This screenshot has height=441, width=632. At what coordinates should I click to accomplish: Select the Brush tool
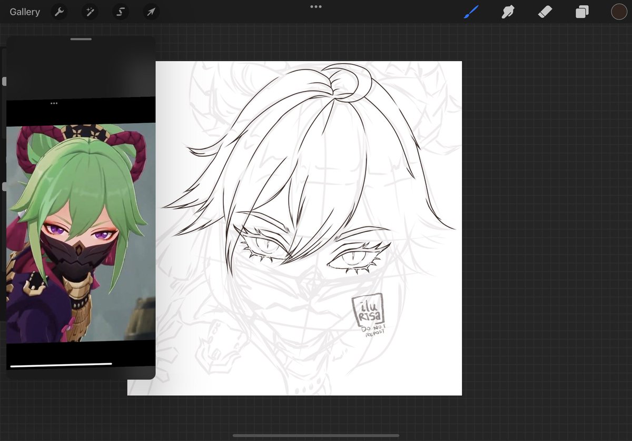tap(471, 12)
